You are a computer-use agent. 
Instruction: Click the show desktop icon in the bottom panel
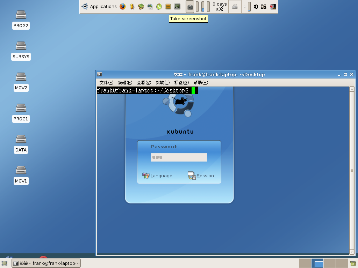4,263
